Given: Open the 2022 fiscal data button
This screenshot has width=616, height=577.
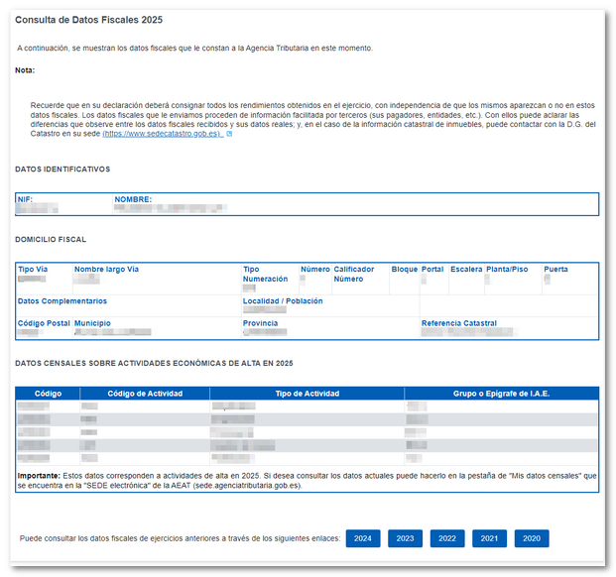Looking at the screenshot, I should pyautogui.click(x=447, y=538).
